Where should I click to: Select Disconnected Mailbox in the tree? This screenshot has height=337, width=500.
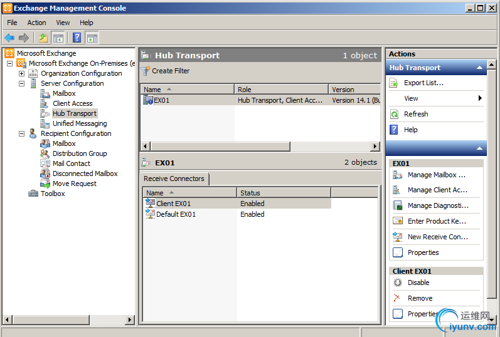(85, 174)
